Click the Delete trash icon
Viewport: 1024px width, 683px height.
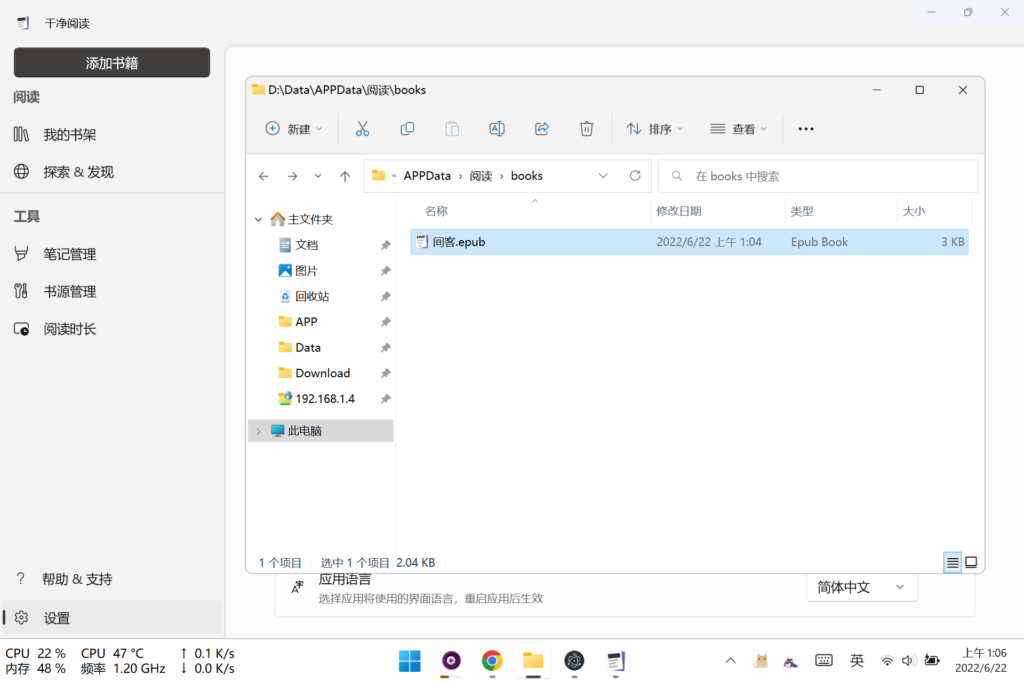coord(586,129)
